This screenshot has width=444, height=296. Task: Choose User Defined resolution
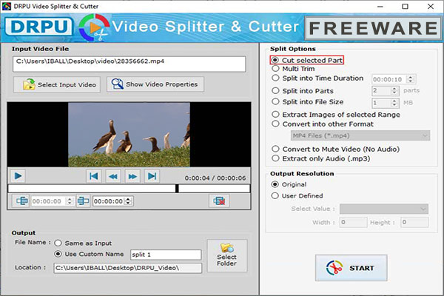pos(297,195)
